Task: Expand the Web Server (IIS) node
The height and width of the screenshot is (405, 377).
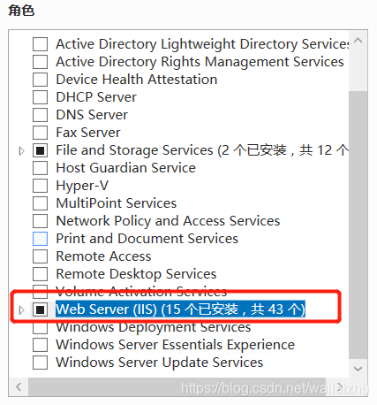Action: (x=21, y=309)
